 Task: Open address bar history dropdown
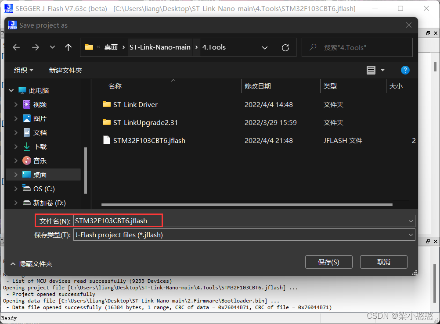click(265, 48)
